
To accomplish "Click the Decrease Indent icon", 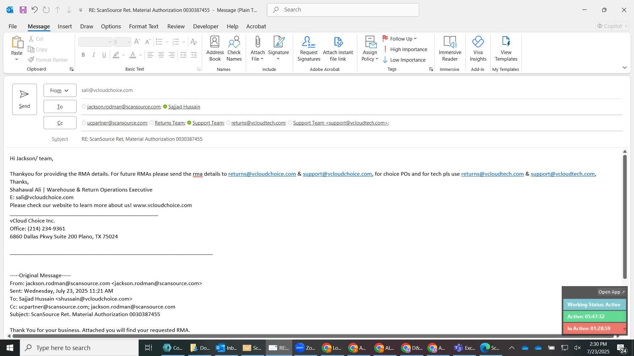I will (x=183, y=55).
